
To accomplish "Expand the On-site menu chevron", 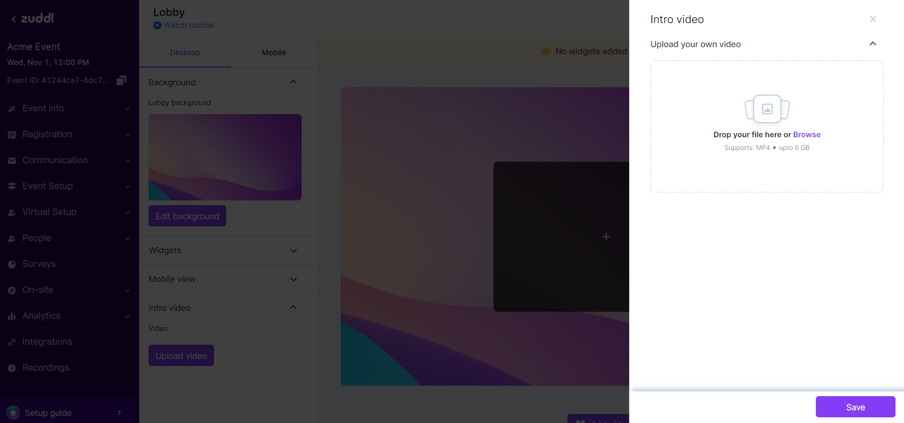I will (127, 290).
